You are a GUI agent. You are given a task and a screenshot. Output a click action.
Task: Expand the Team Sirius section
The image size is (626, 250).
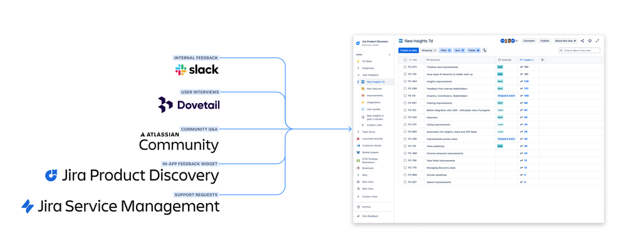358,131
